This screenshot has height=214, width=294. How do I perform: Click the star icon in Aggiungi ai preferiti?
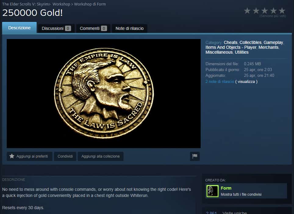(x=12, y=156)
